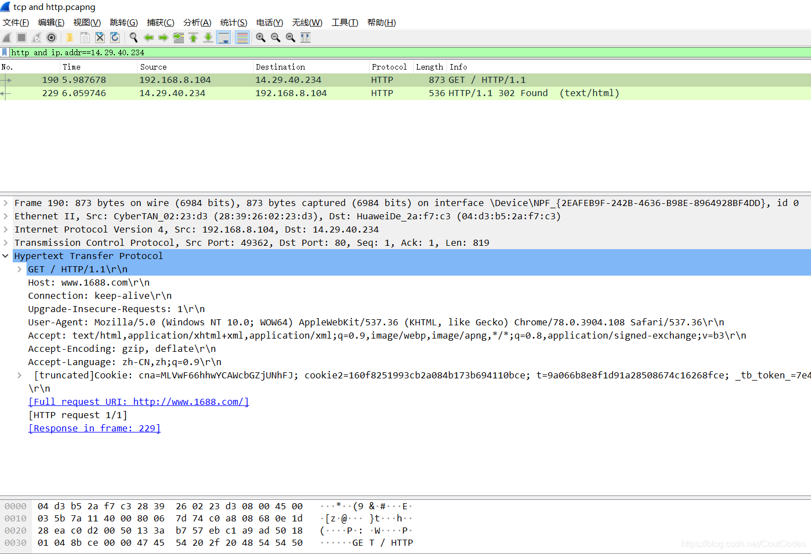Sort packets by the Time column header

98,67
